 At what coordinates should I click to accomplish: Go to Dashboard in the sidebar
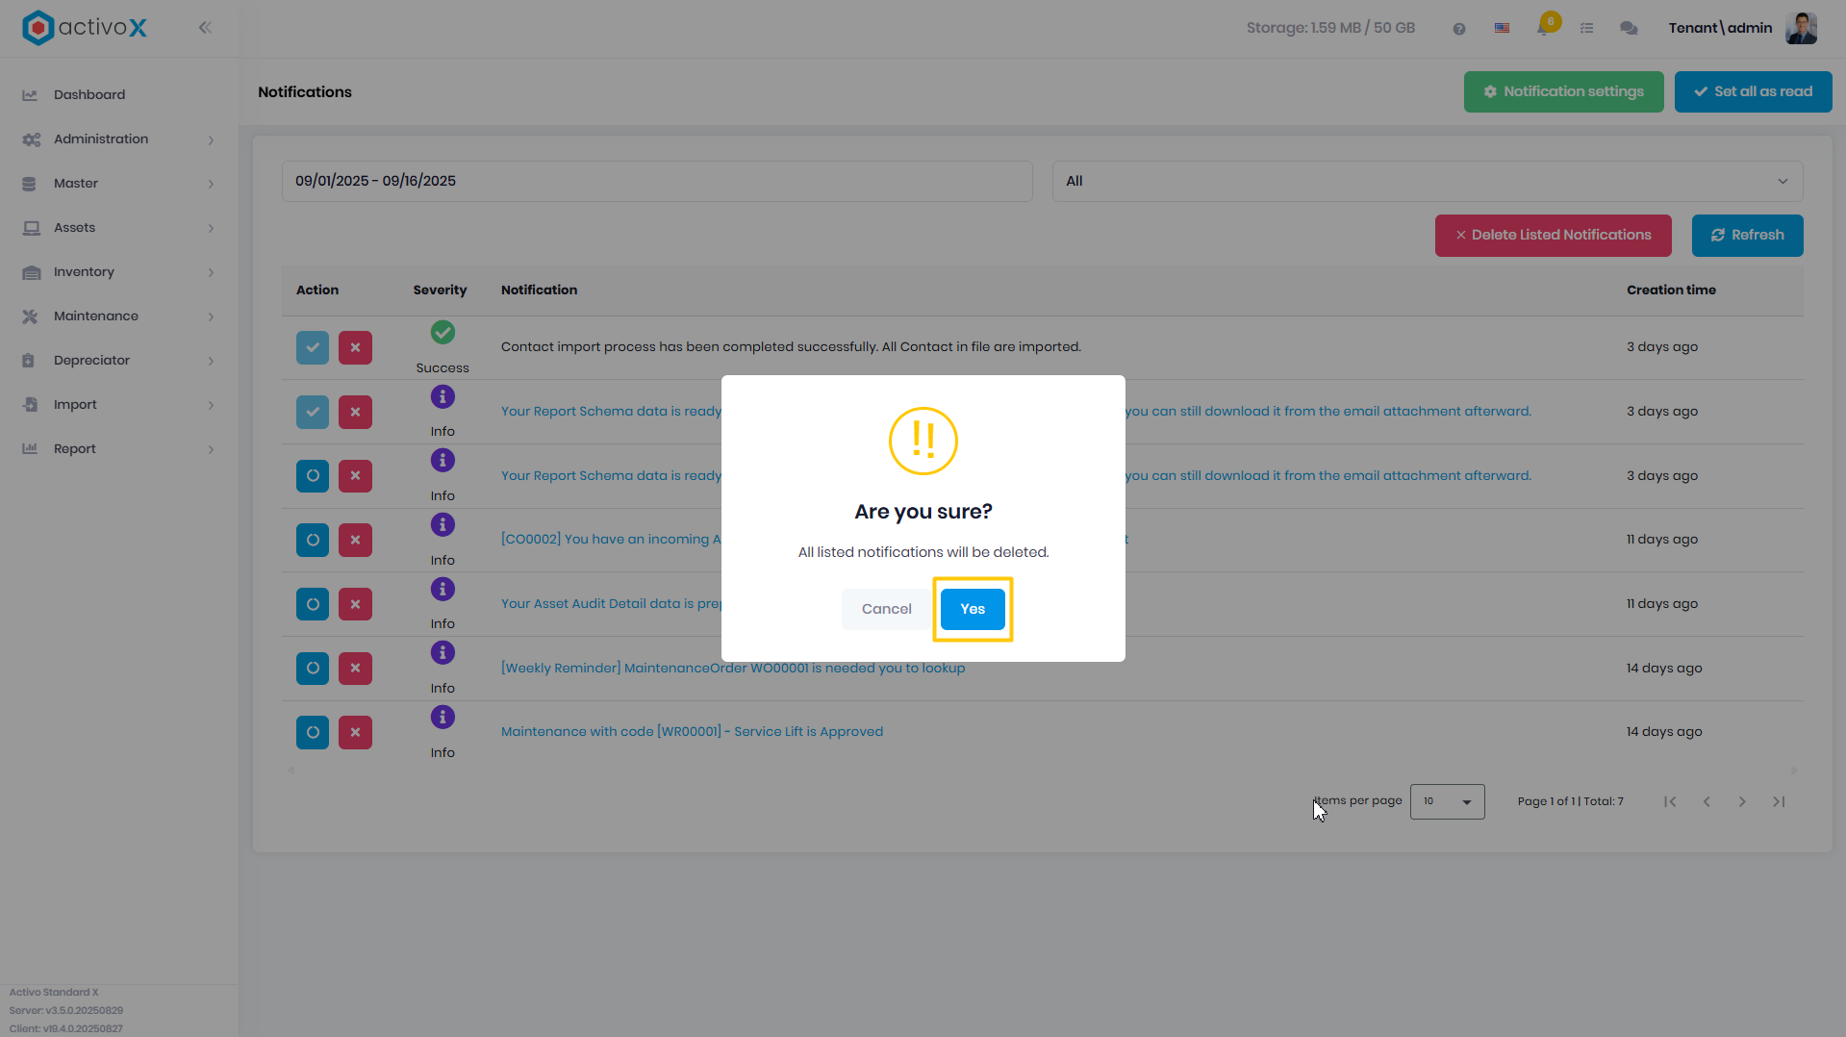89,94
